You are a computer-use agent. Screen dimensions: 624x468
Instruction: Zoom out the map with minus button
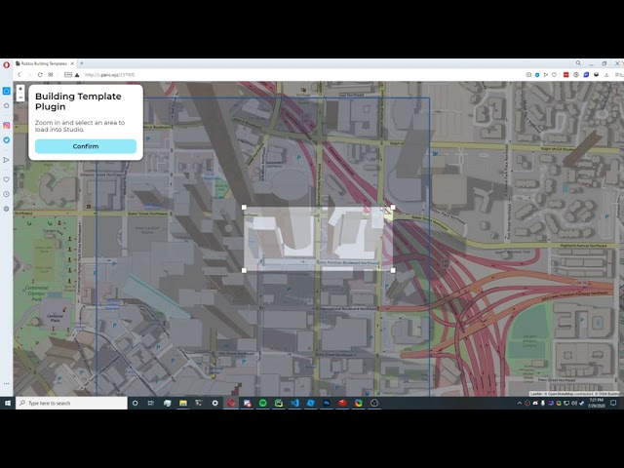20,97
